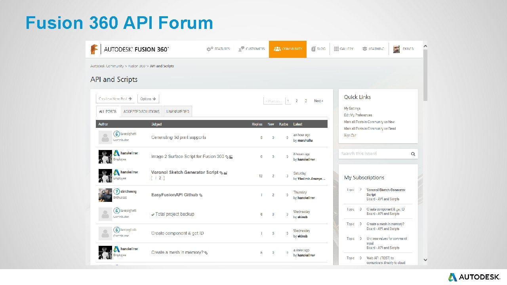
Task: Click the Next page link
Action: (x=318, y=101)
